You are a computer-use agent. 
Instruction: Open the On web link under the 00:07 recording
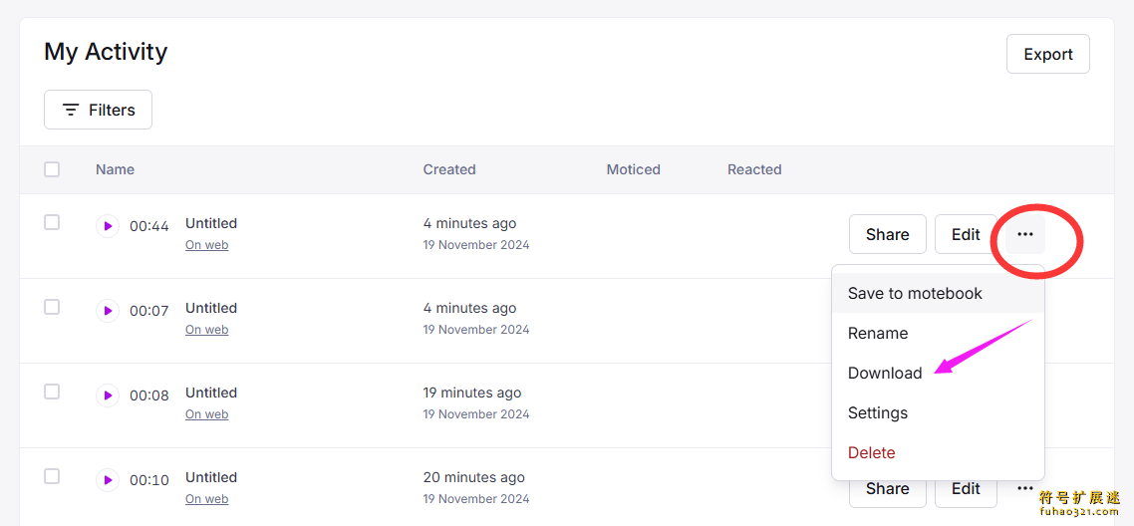click(207, 330)
